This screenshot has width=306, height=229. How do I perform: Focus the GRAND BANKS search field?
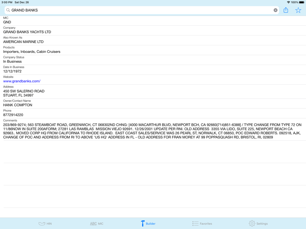point(142,10)
